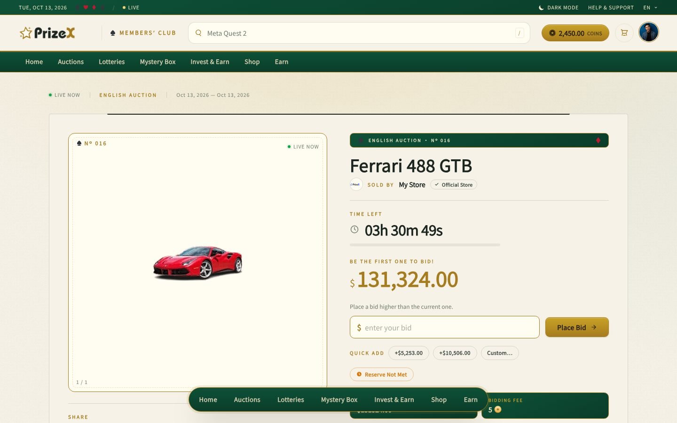Click the magnifier icon in the search bar
Image resolution: width=677 pixels, height=423 pixels.
[x=198, y=33]
